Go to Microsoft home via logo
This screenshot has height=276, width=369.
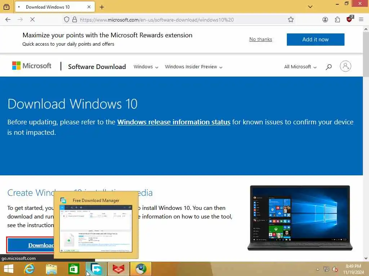coord(32,66)
